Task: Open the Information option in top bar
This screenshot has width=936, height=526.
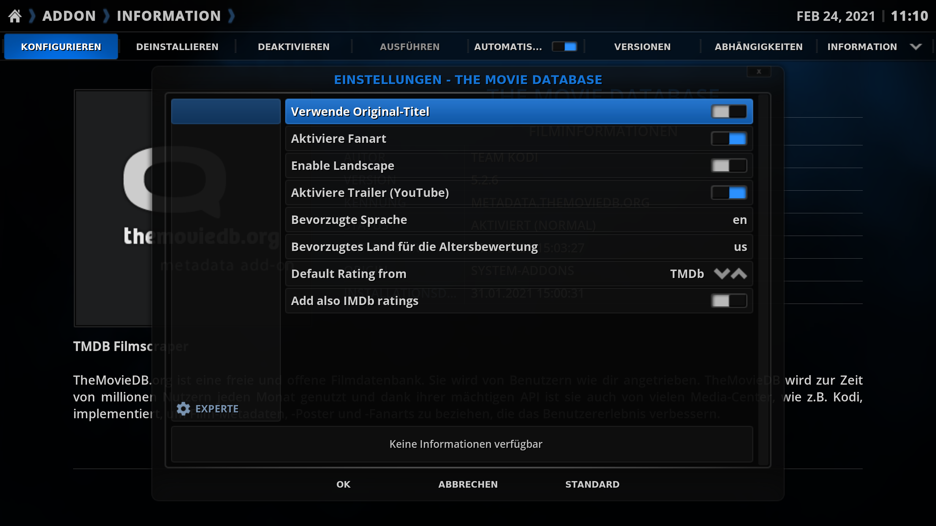Action: tap(862, 47)
